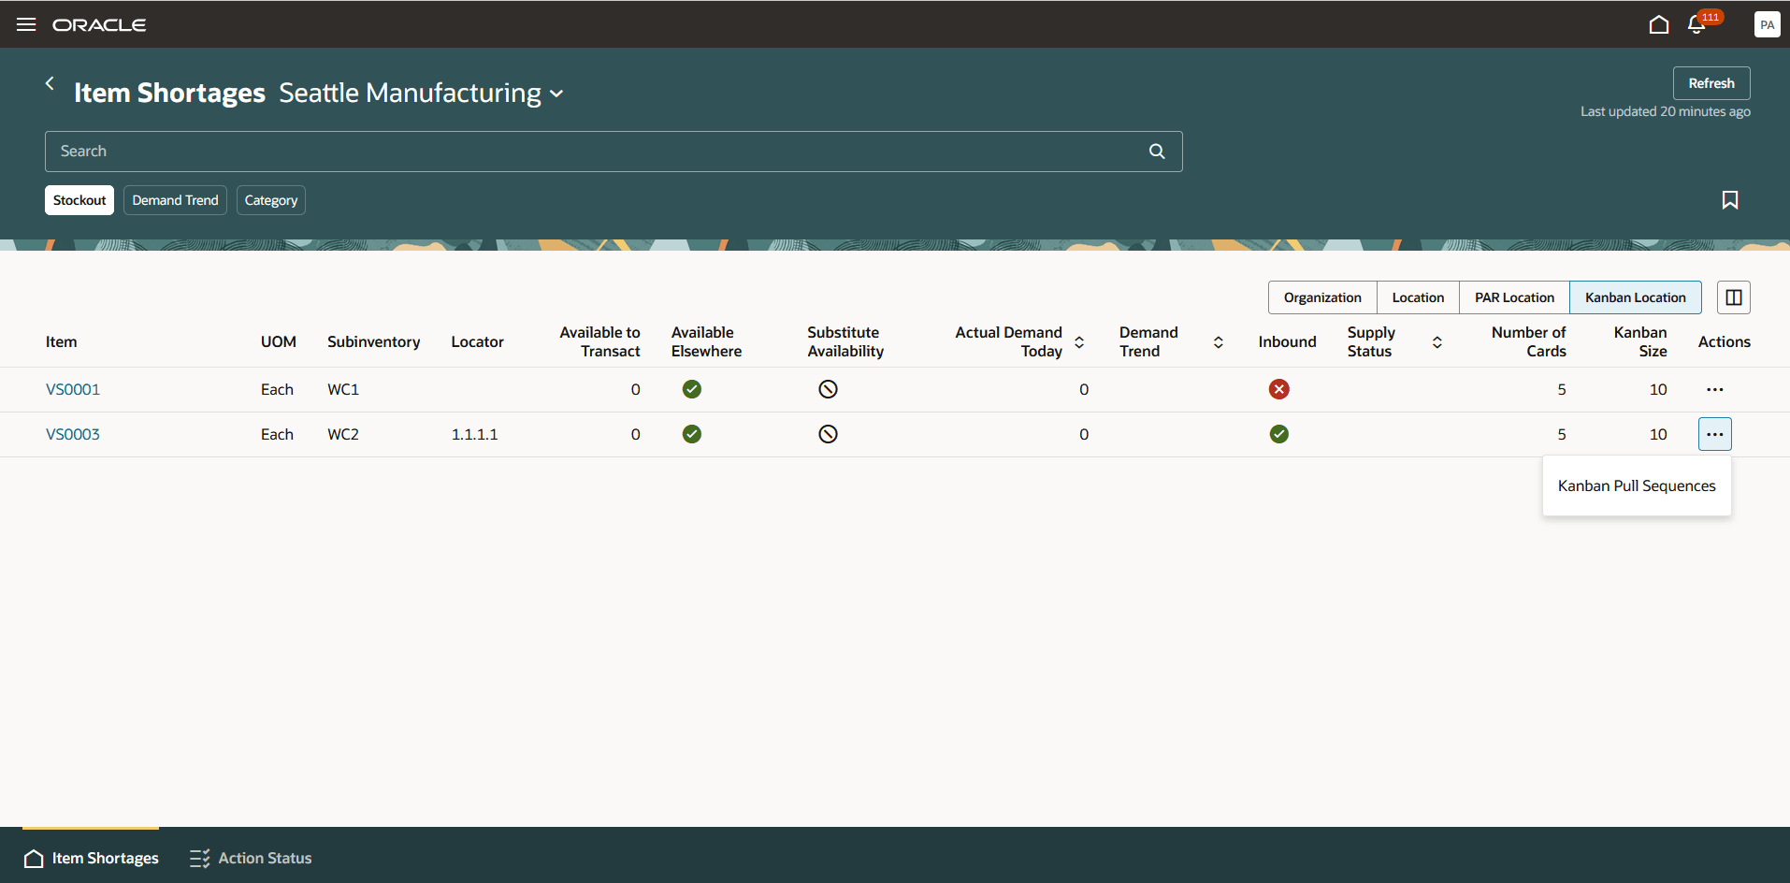
Task: Enable the PAR Location view
Action: 1514,297
